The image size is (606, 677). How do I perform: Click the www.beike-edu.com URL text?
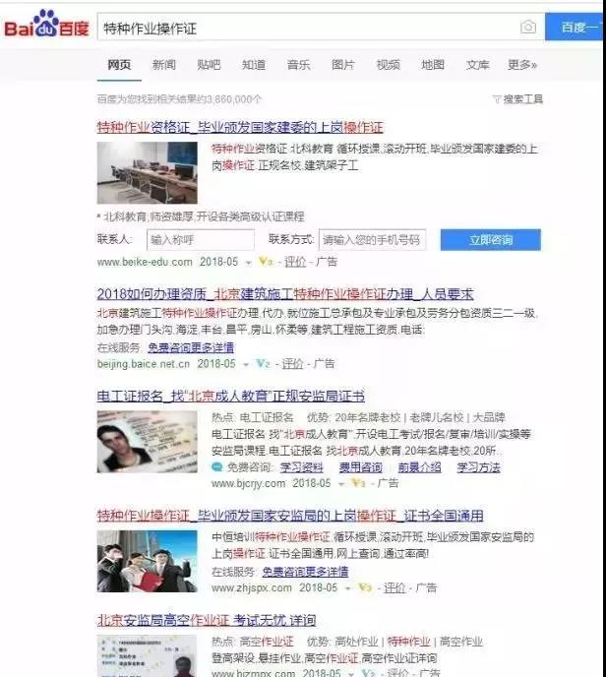click(145, 262)
